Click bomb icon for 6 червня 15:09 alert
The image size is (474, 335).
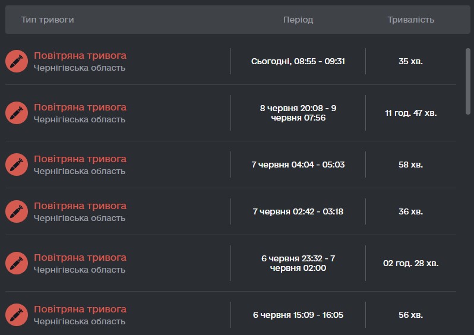(17, 315)
